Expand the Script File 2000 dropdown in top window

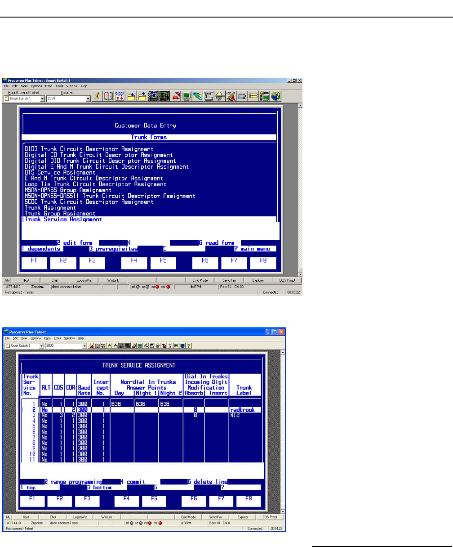[x=88, y=98]
